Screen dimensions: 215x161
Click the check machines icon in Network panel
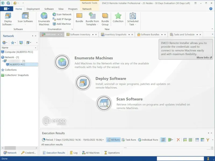pos(21,43)
